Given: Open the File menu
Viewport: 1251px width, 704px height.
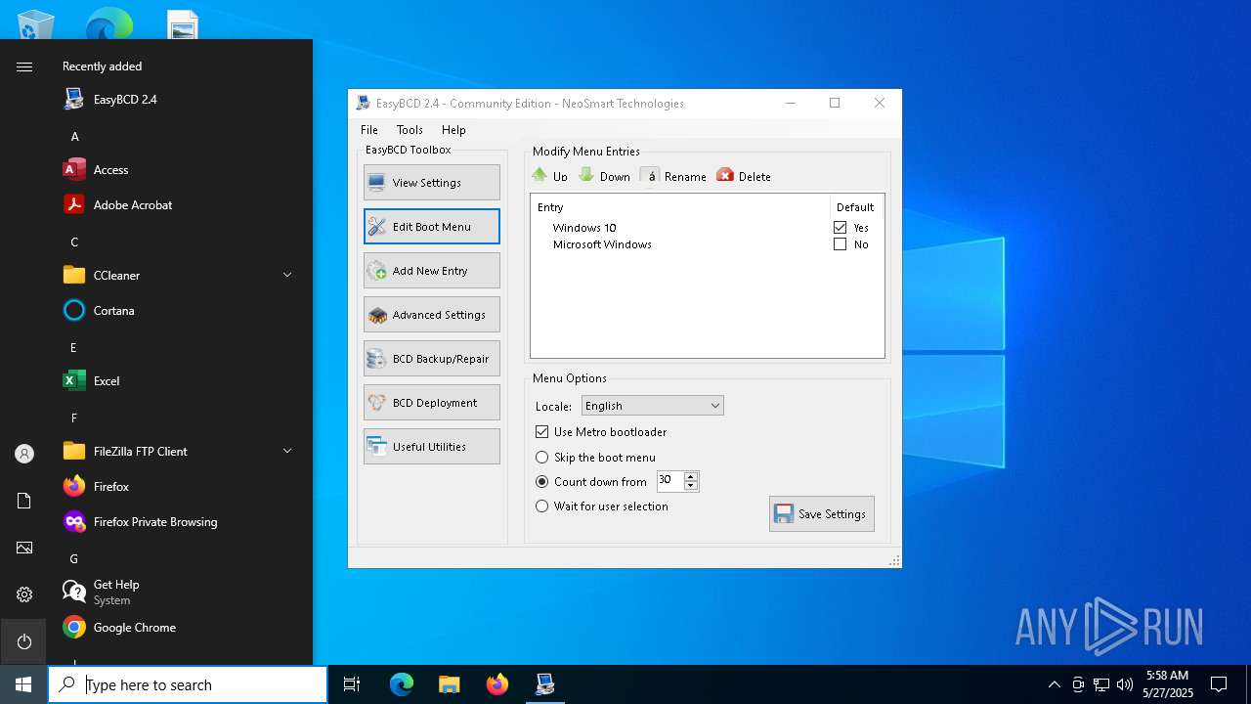Looking at the screenshot, I should [x=368, y=130].
